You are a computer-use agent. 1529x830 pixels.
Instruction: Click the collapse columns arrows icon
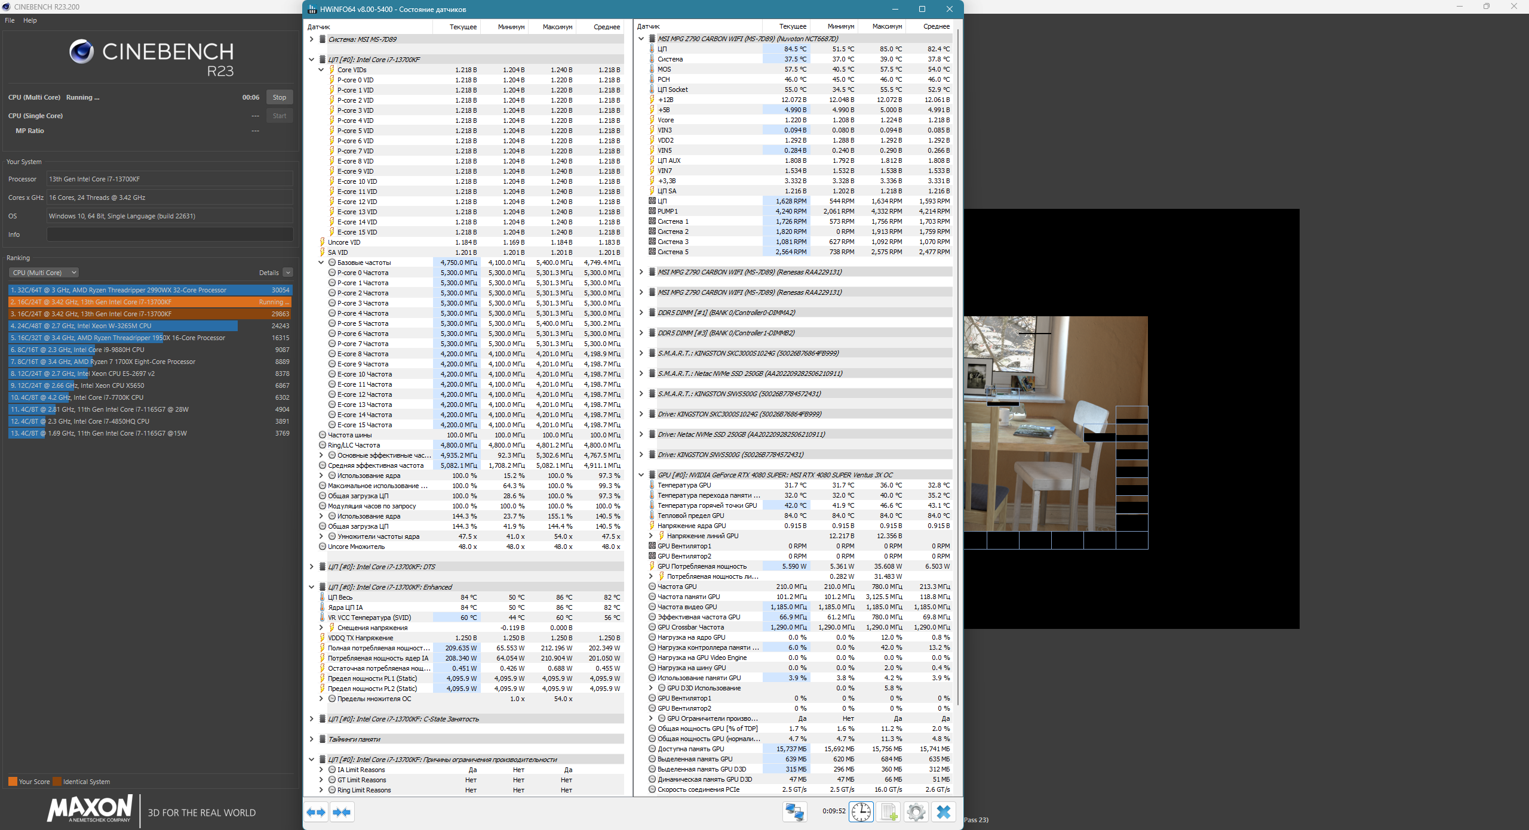(342, 812)
